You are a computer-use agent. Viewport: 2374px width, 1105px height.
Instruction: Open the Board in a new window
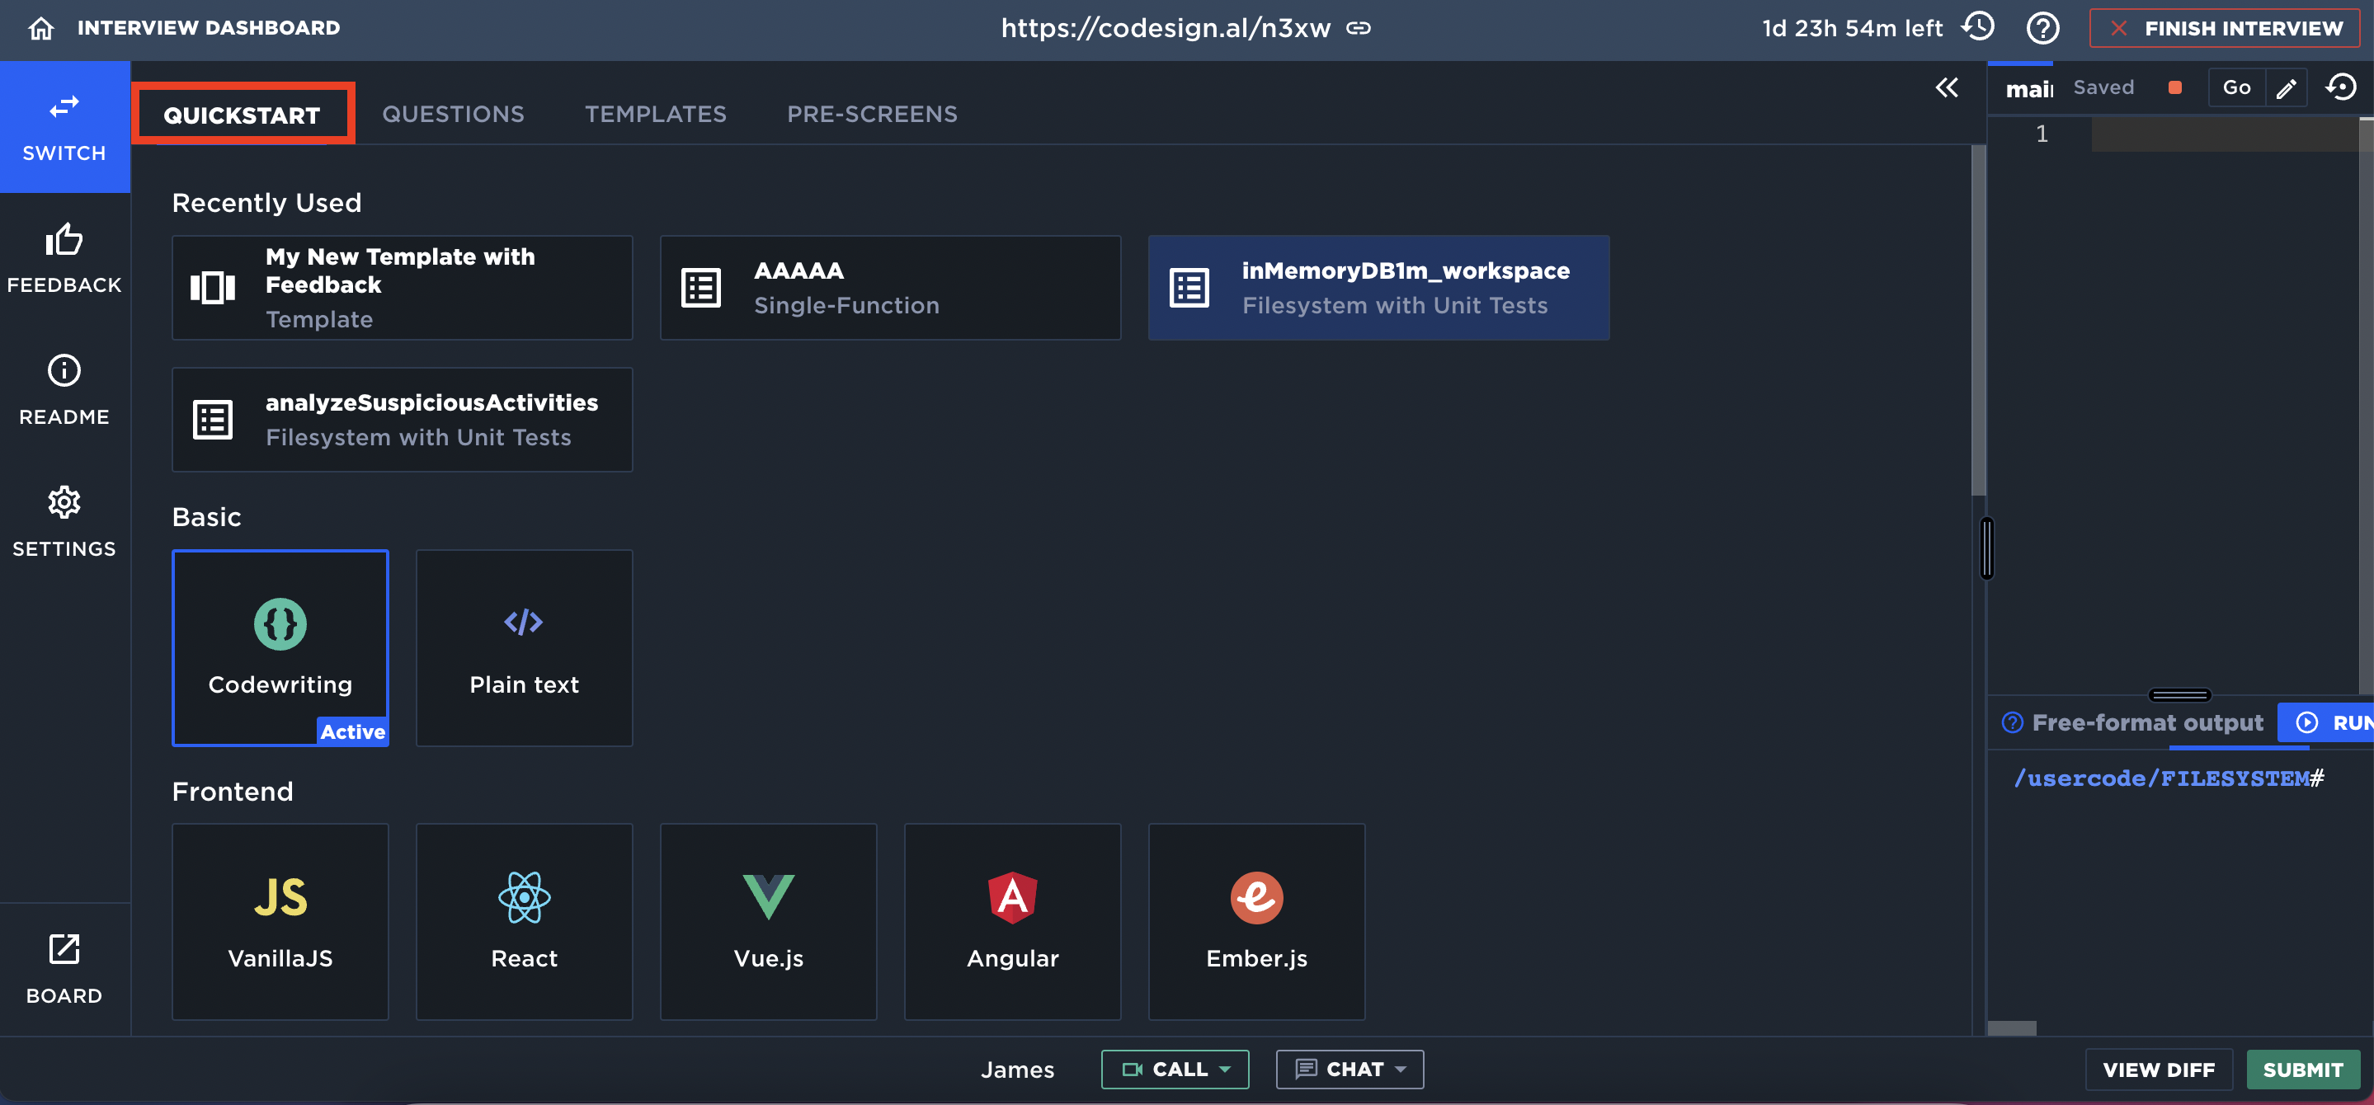(x=64, y=969)
